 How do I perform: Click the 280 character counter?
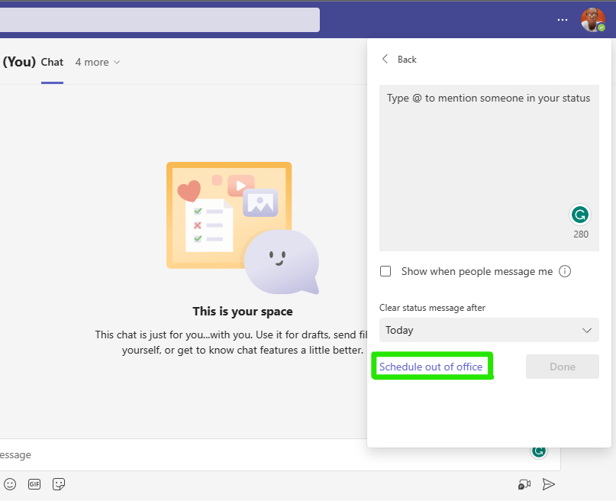[x=580, y=234]
